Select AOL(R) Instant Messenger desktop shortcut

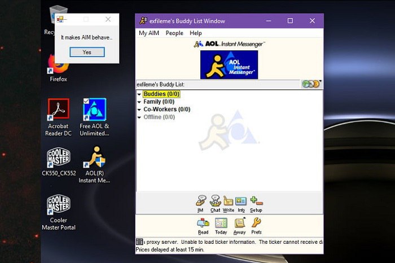94,164
